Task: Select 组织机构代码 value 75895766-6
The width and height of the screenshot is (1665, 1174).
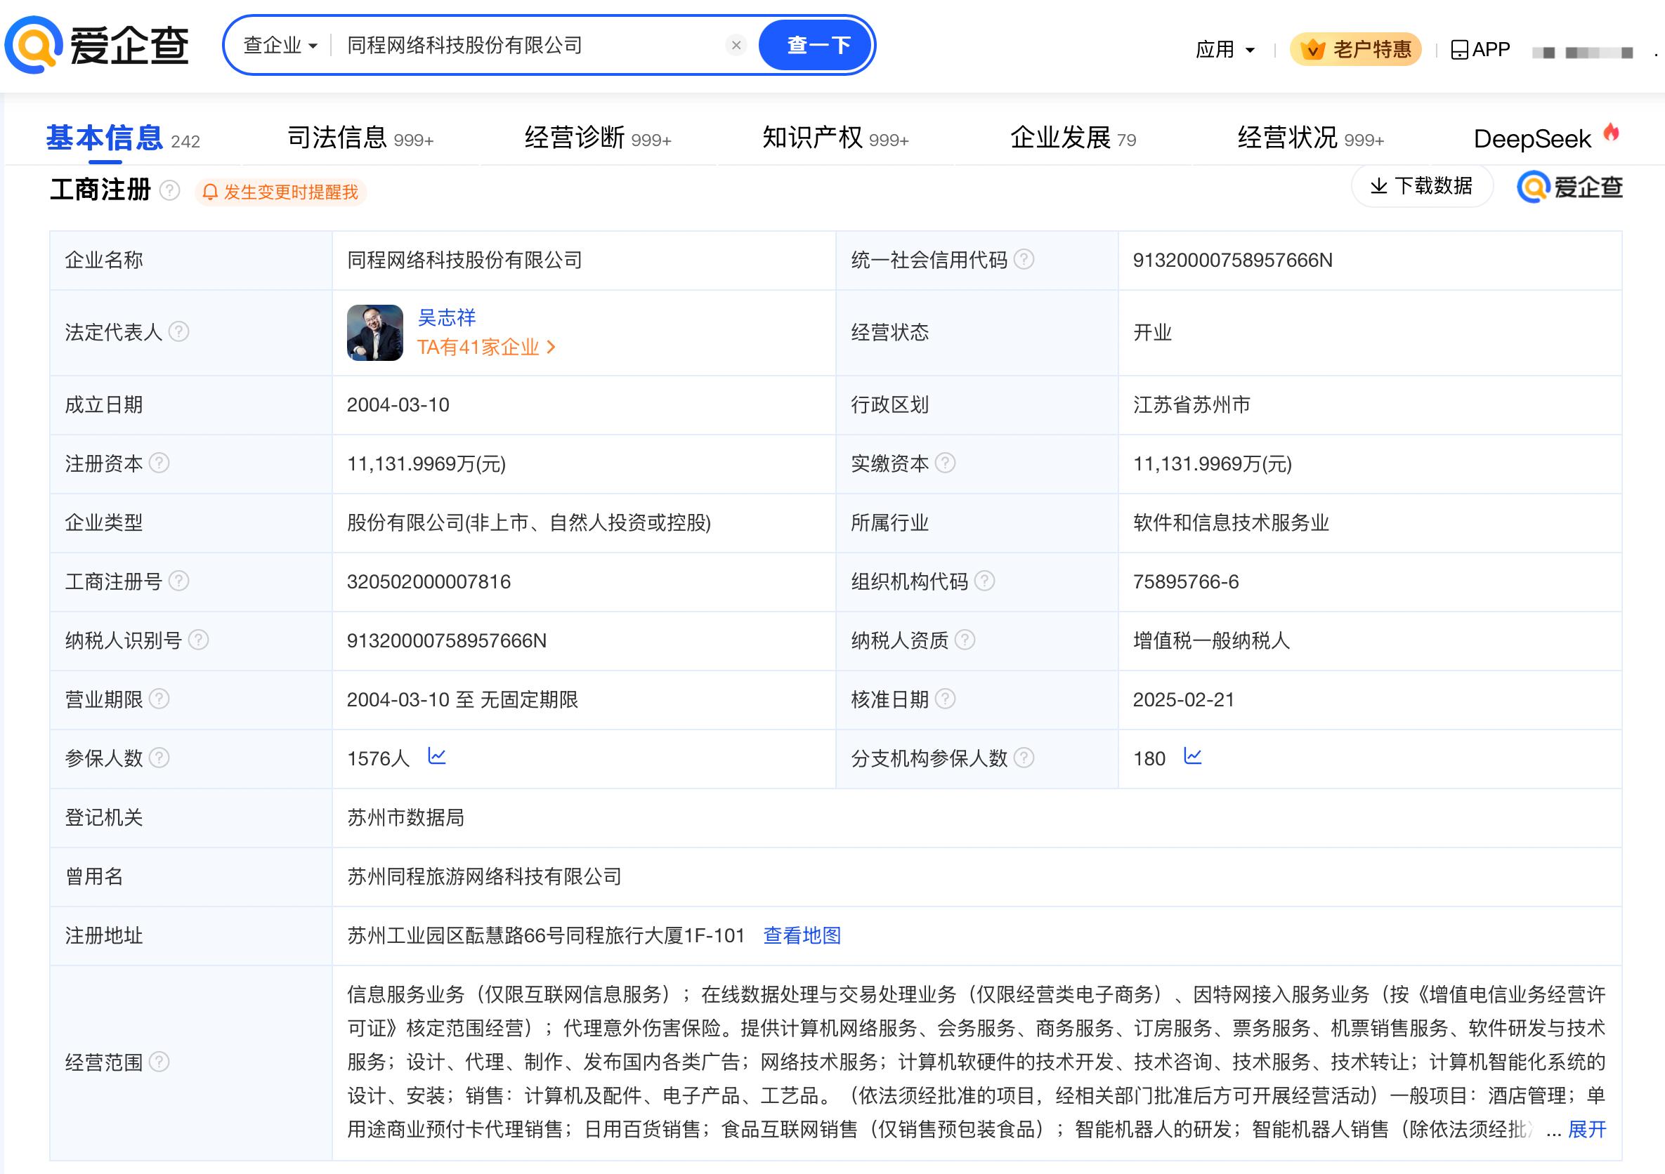Action: pos(1186,582)
